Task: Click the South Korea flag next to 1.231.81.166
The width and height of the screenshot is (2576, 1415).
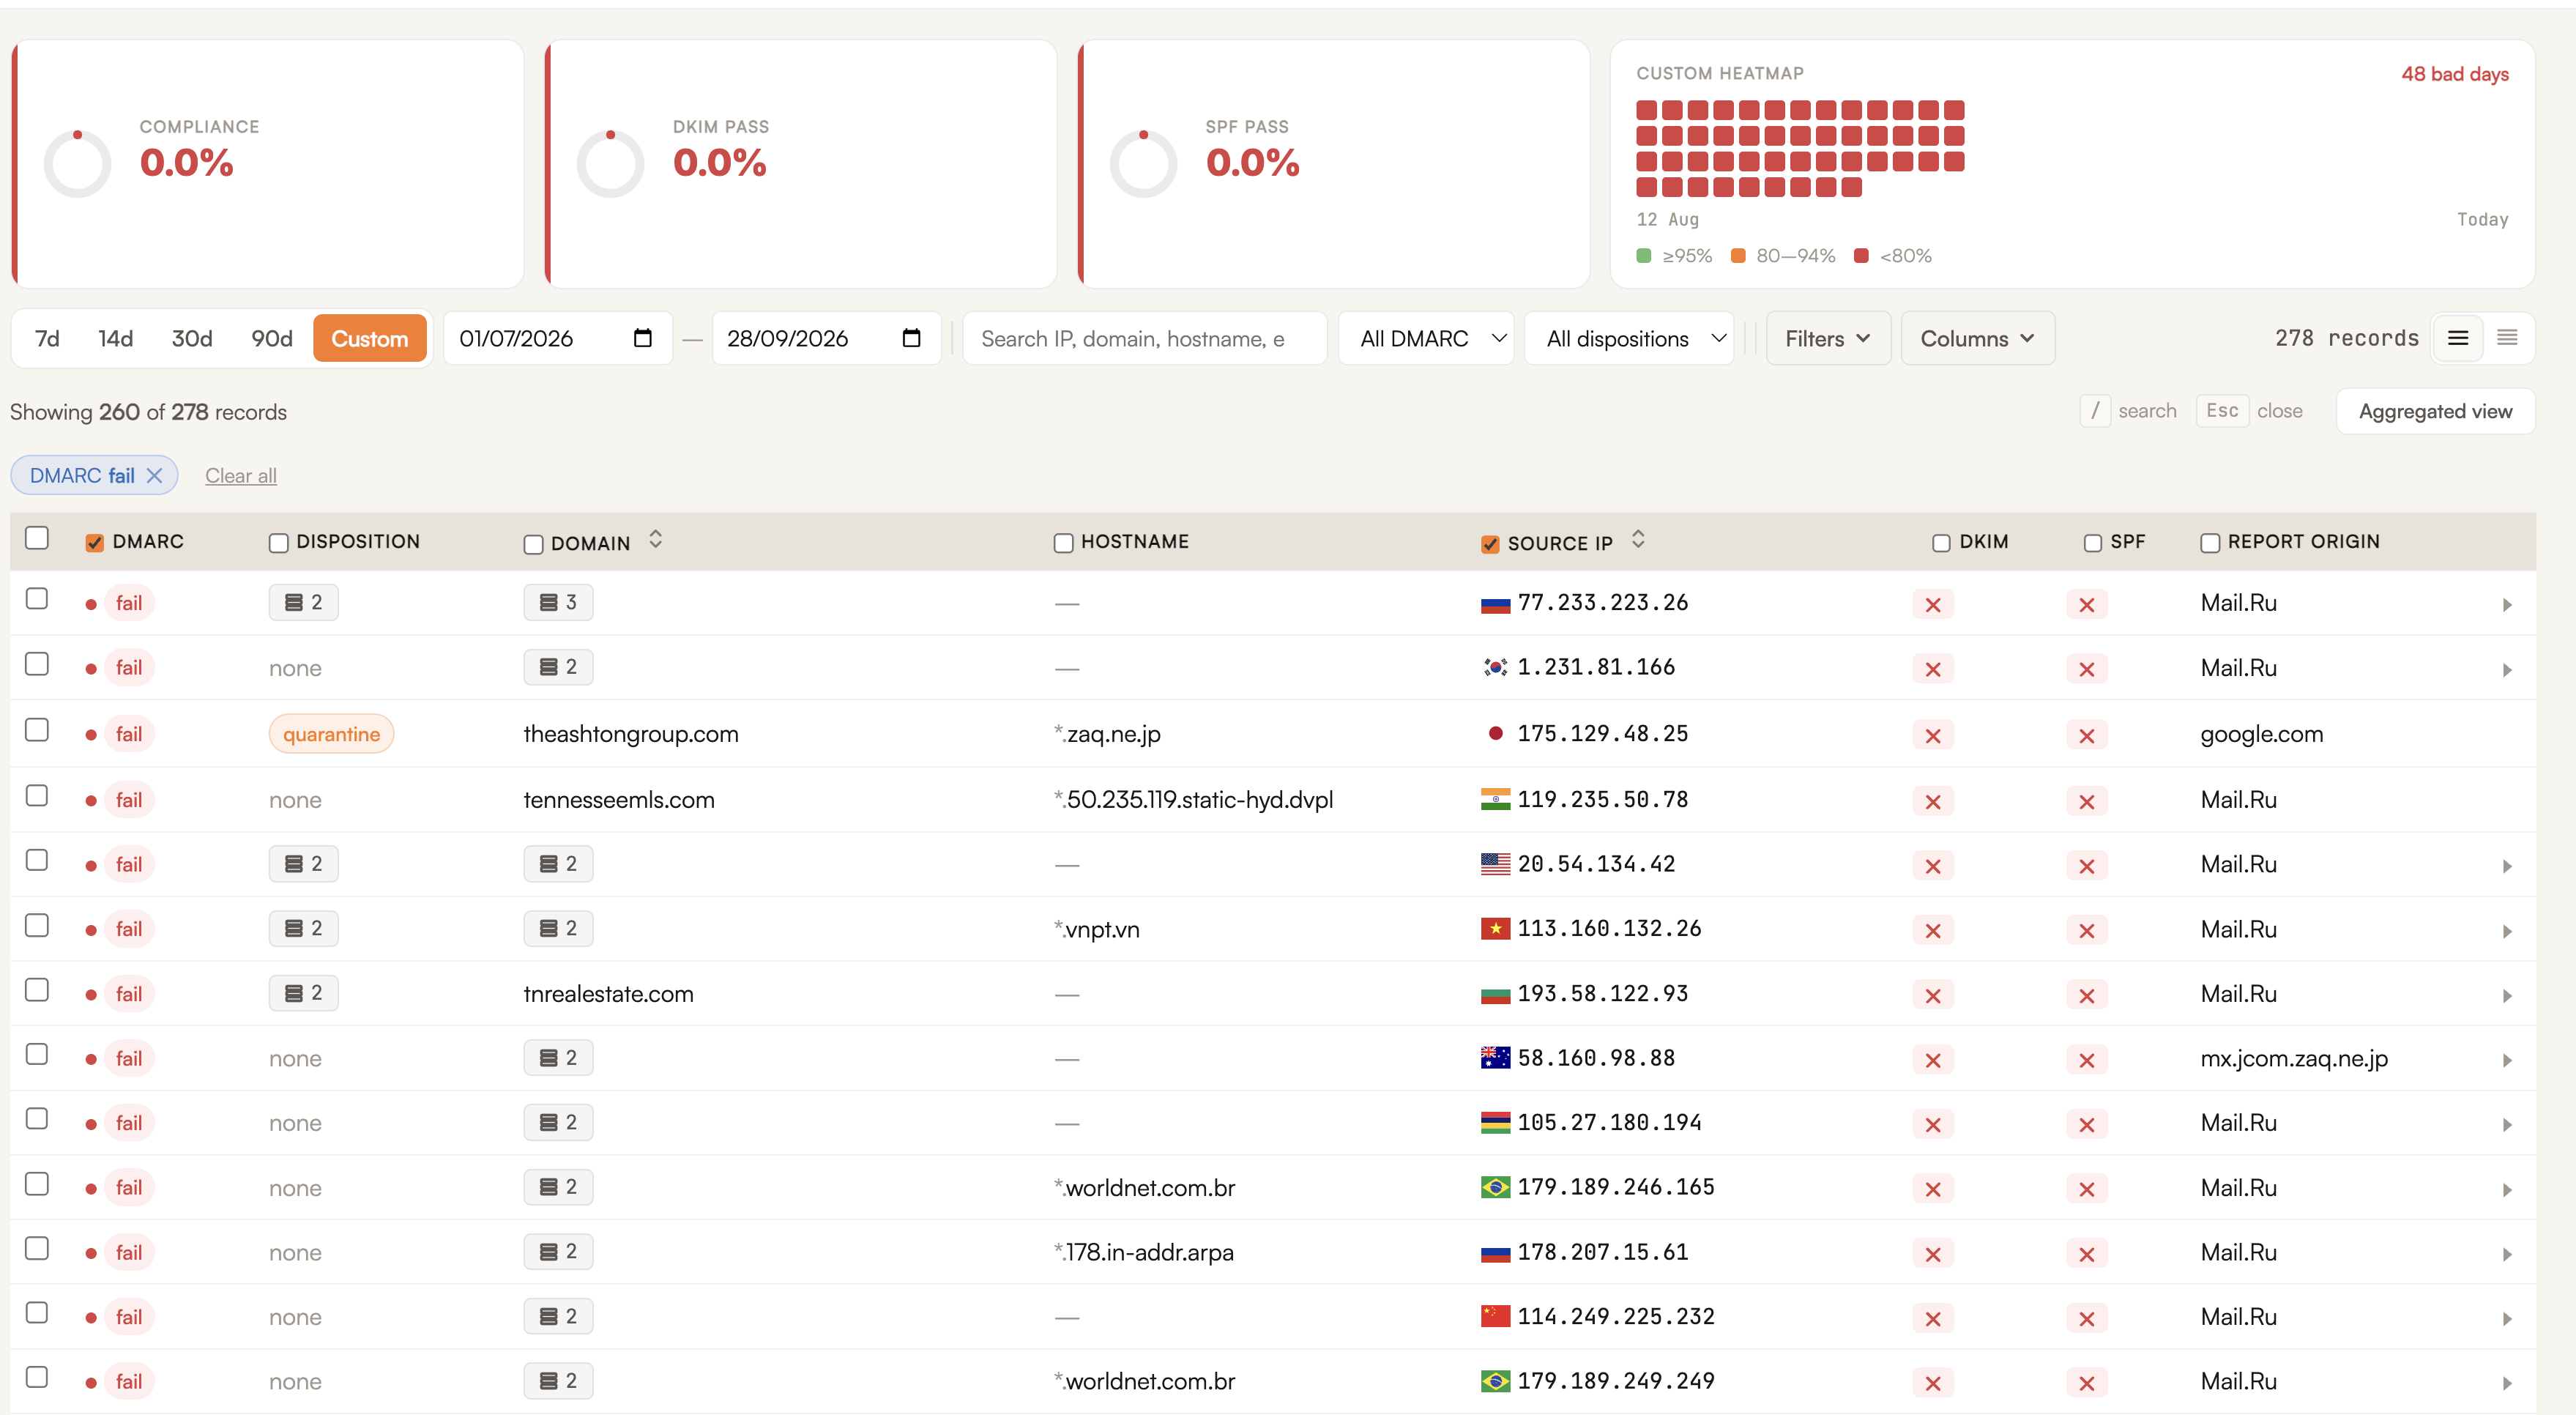Action: (x=1495, y=667)
